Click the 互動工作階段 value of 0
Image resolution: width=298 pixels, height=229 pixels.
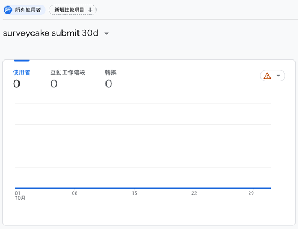coord(54,84)
